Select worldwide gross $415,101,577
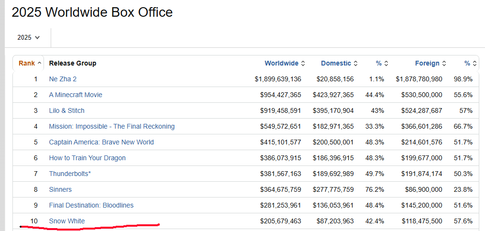 [x=281, y=142]
